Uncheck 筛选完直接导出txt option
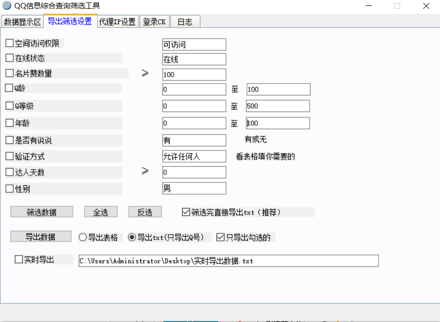Screen dimensions: 440x322 [x=186, y=212]
